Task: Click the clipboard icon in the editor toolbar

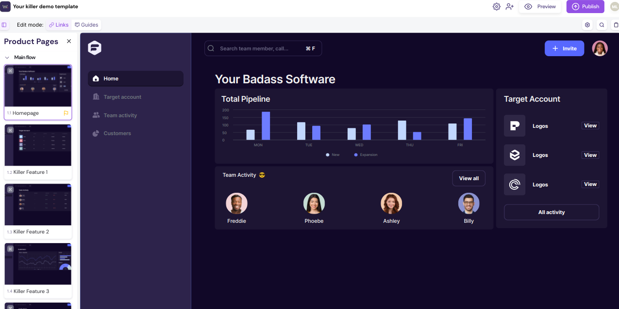Action: coord(616,25)
